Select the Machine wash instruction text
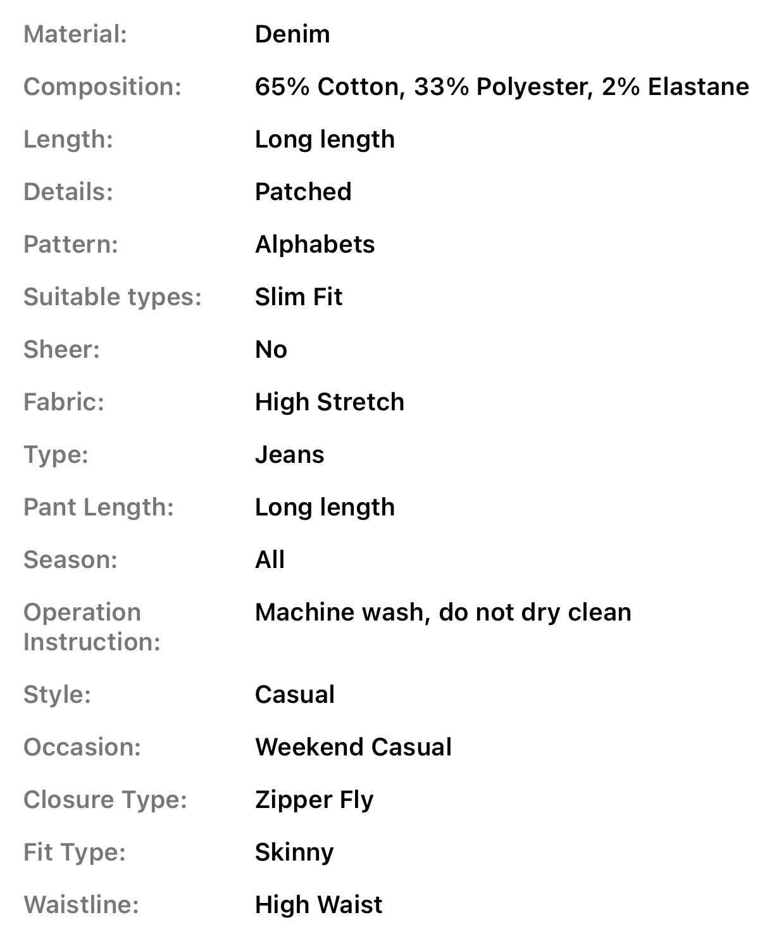 coord(443,612)
